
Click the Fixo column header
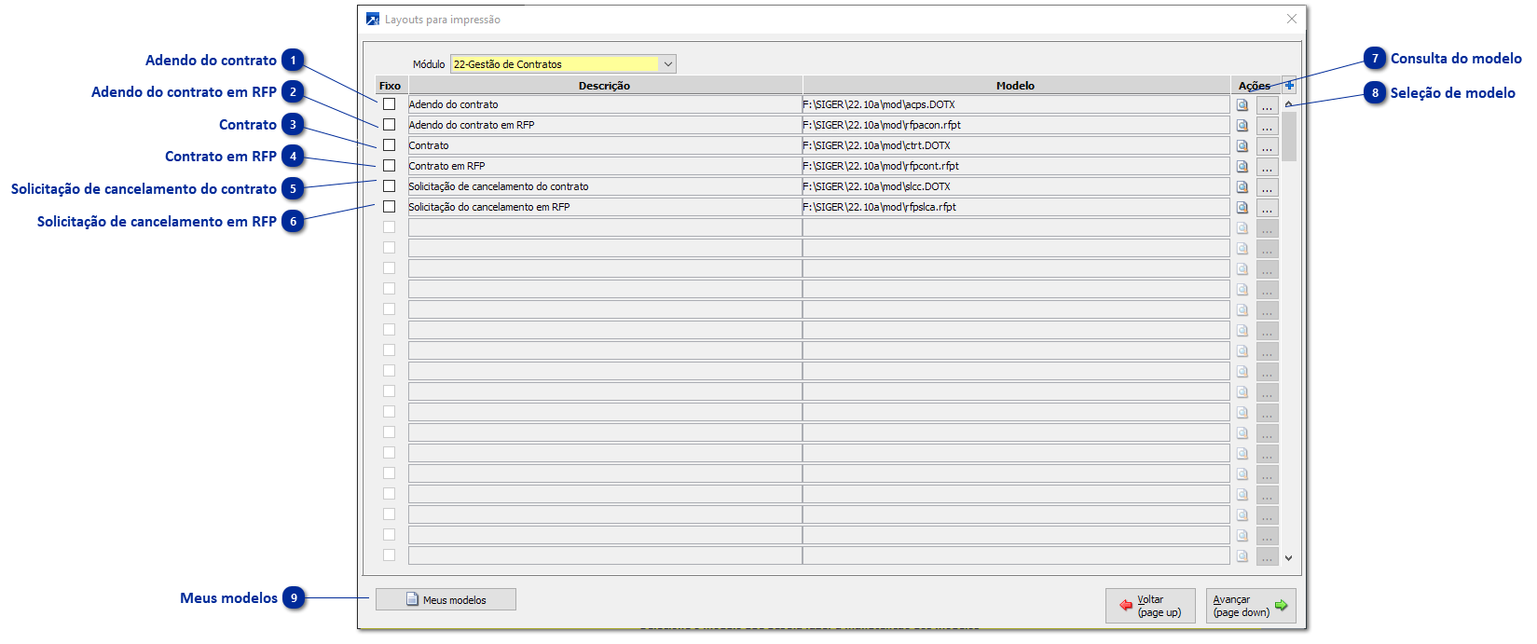coord(391,85)
